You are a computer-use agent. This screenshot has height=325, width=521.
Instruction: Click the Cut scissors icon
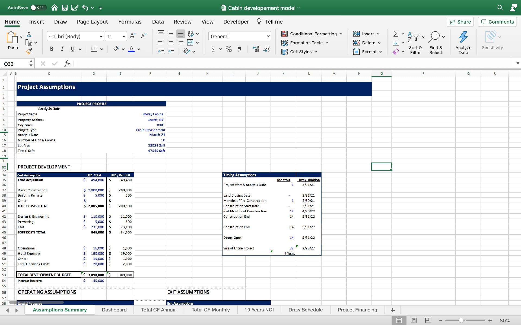coord(29,34)
